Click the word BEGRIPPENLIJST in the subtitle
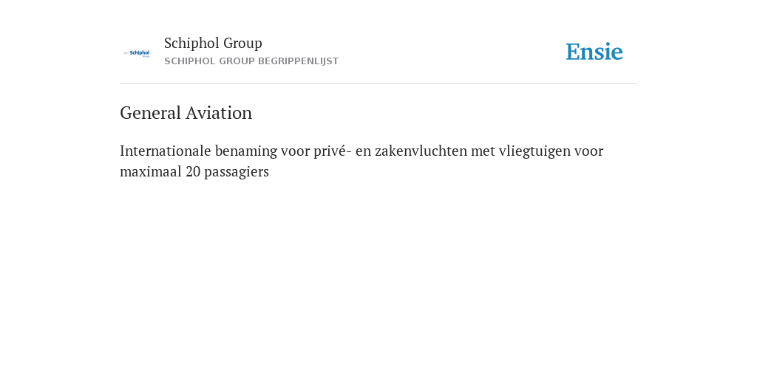Image resolution: width=757 pixels, height=378 pixels. coord(299,61)
